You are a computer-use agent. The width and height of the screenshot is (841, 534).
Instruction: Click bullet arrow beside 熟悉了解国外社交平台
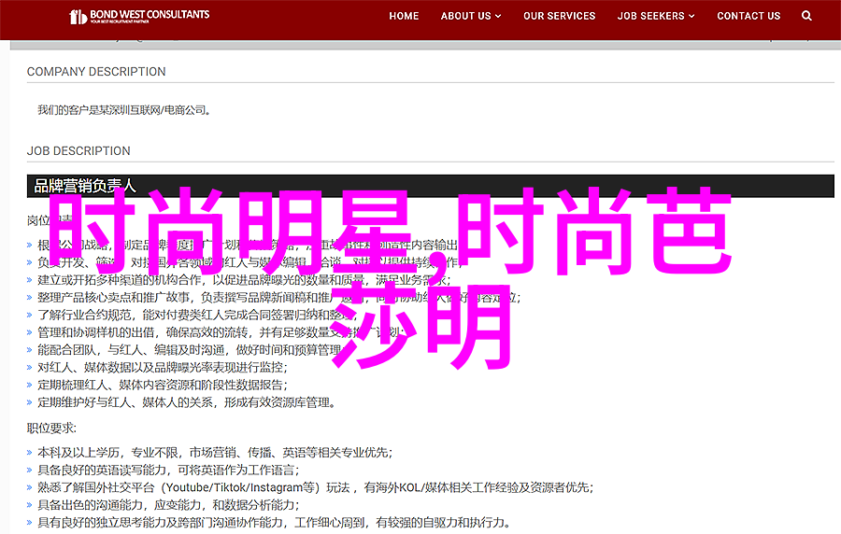point(32,488)
